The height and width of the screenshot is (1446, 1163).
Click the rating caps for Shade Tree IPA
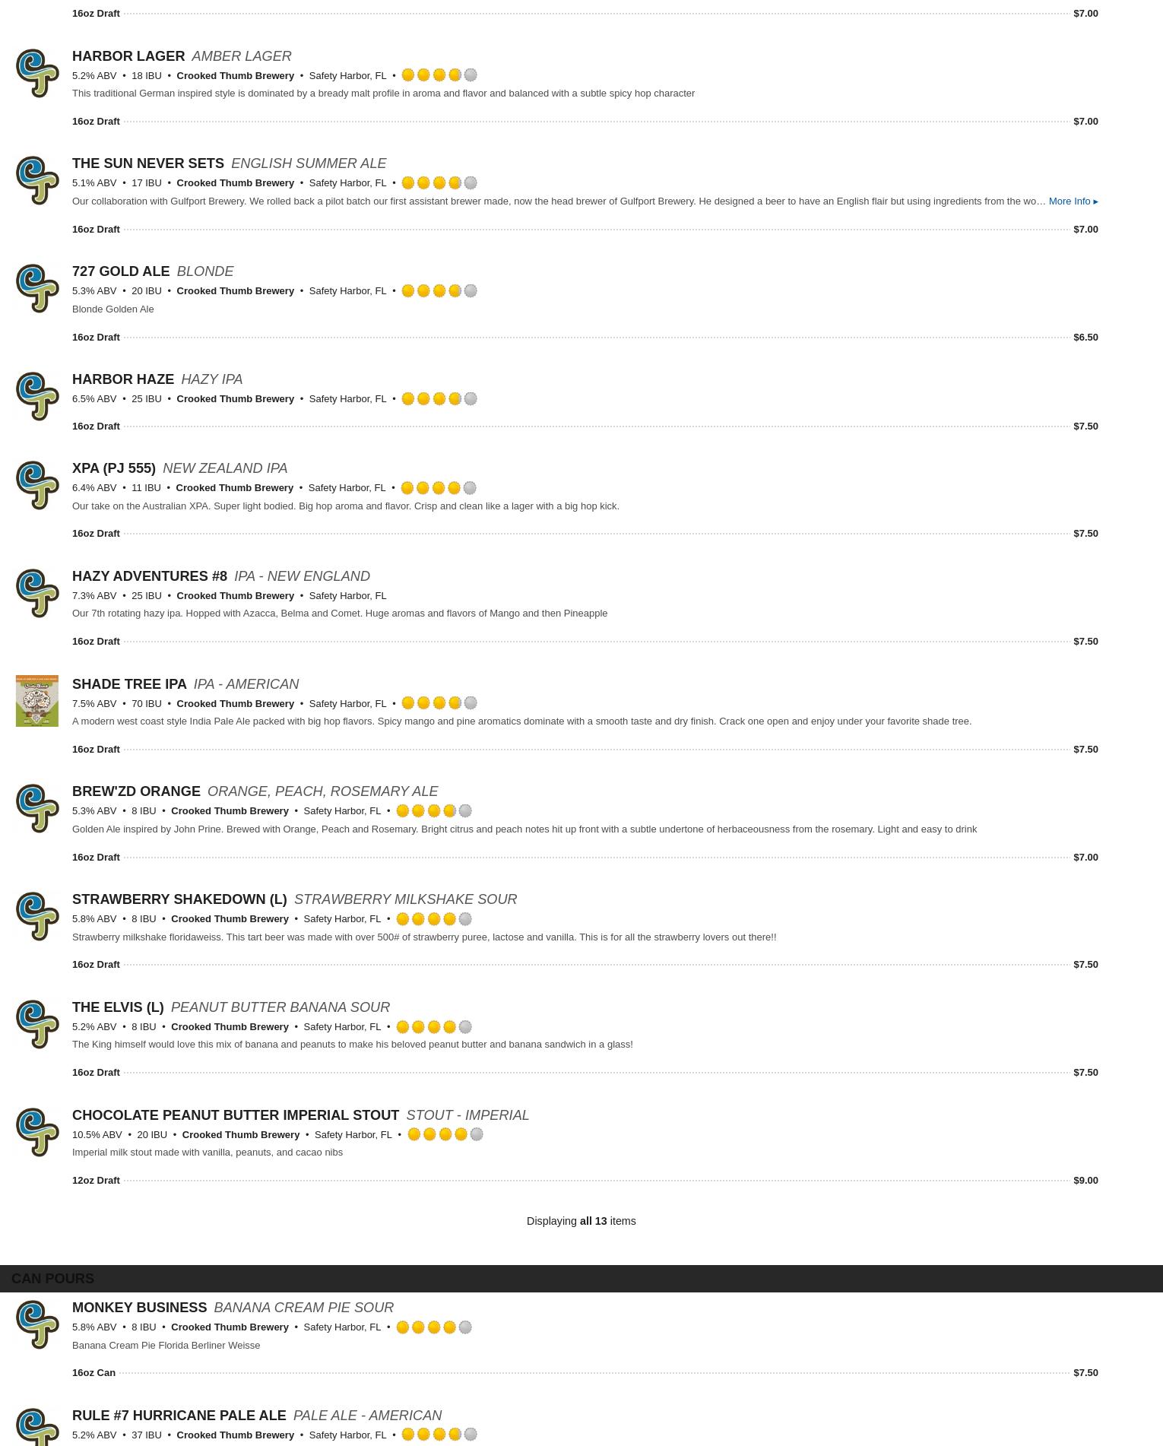pos(439,703)
